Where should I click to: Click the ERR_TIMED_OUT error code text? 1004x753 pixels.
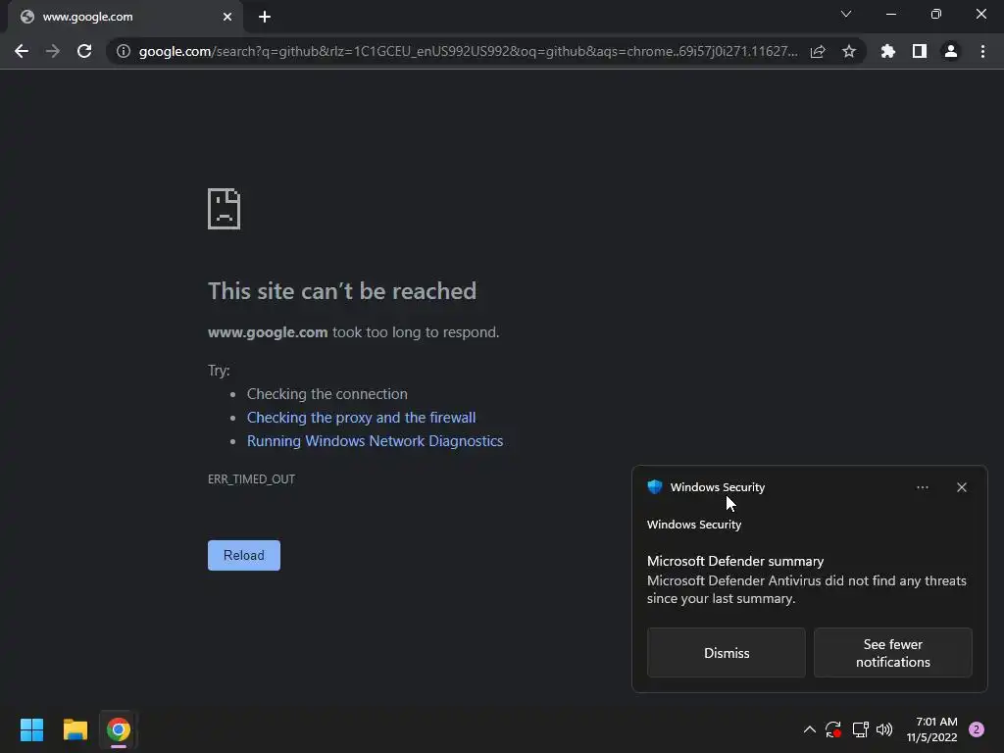pos(251,478)
